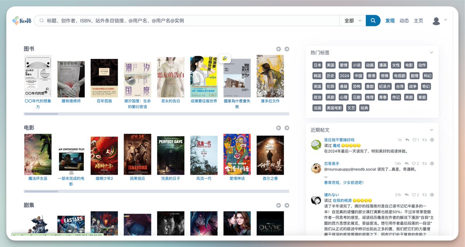Select the 日本 tag
Screen dimensions: 465x247
coord(318,65)
